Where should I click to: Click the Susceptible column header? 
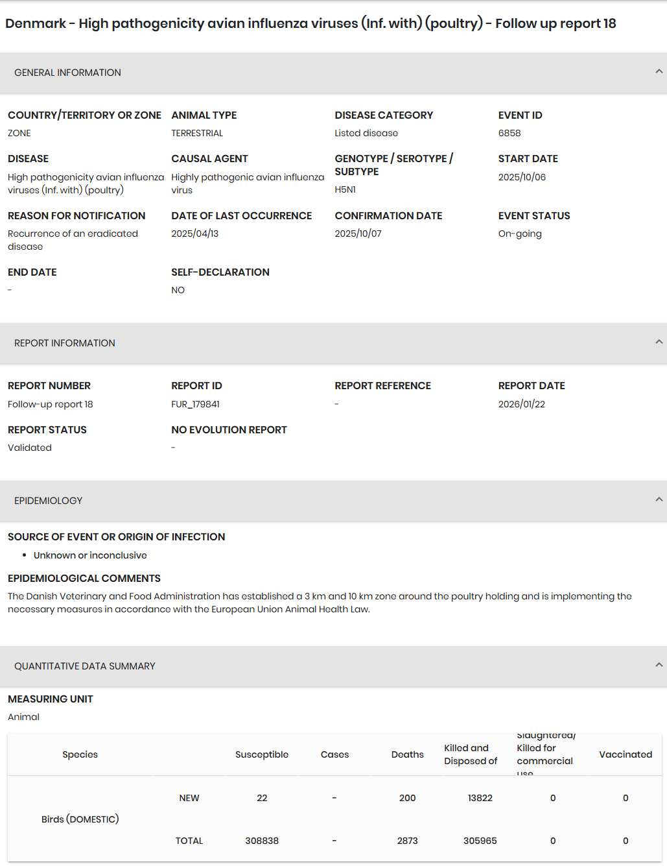[x=262, y=754]
